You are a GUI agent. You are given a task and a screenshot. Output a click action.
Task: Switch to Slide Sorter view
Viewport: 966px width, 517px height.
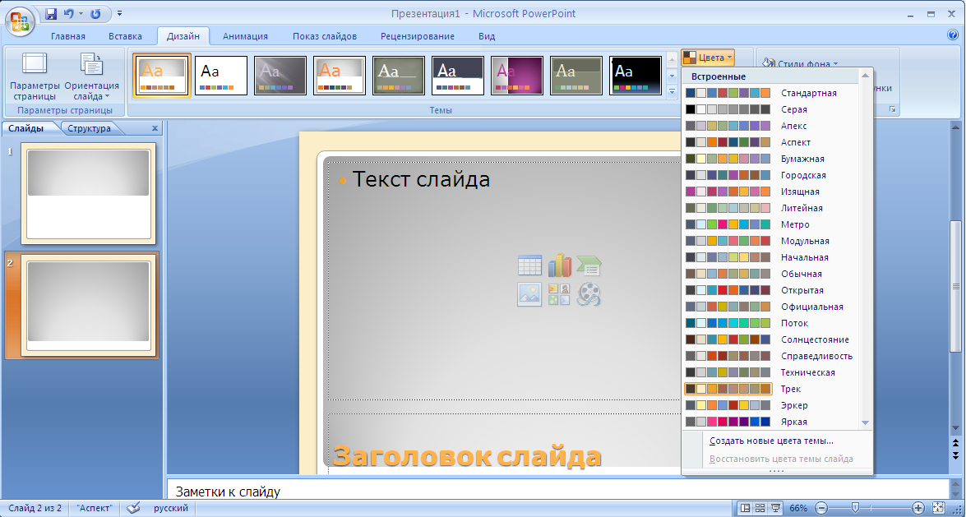coord(760,509)
